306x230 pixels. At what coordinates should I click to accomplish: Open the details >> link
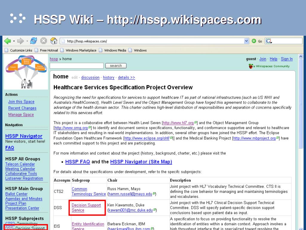point(126,78)
